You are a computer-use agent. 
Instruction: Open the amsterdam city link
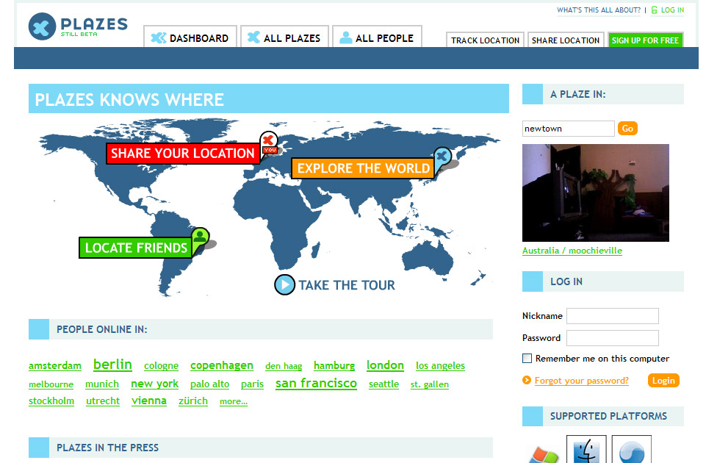(x=55, y=365)
